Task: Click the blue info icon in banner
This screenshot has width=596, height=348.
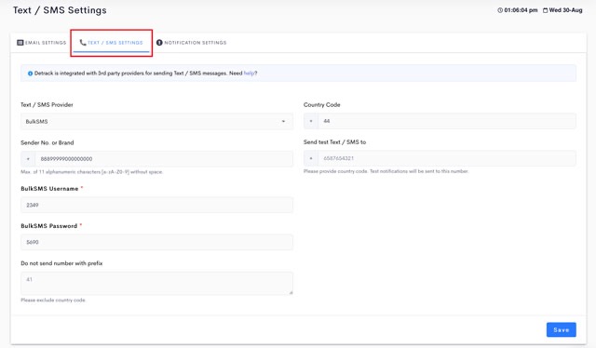Action: click(30, 74)
